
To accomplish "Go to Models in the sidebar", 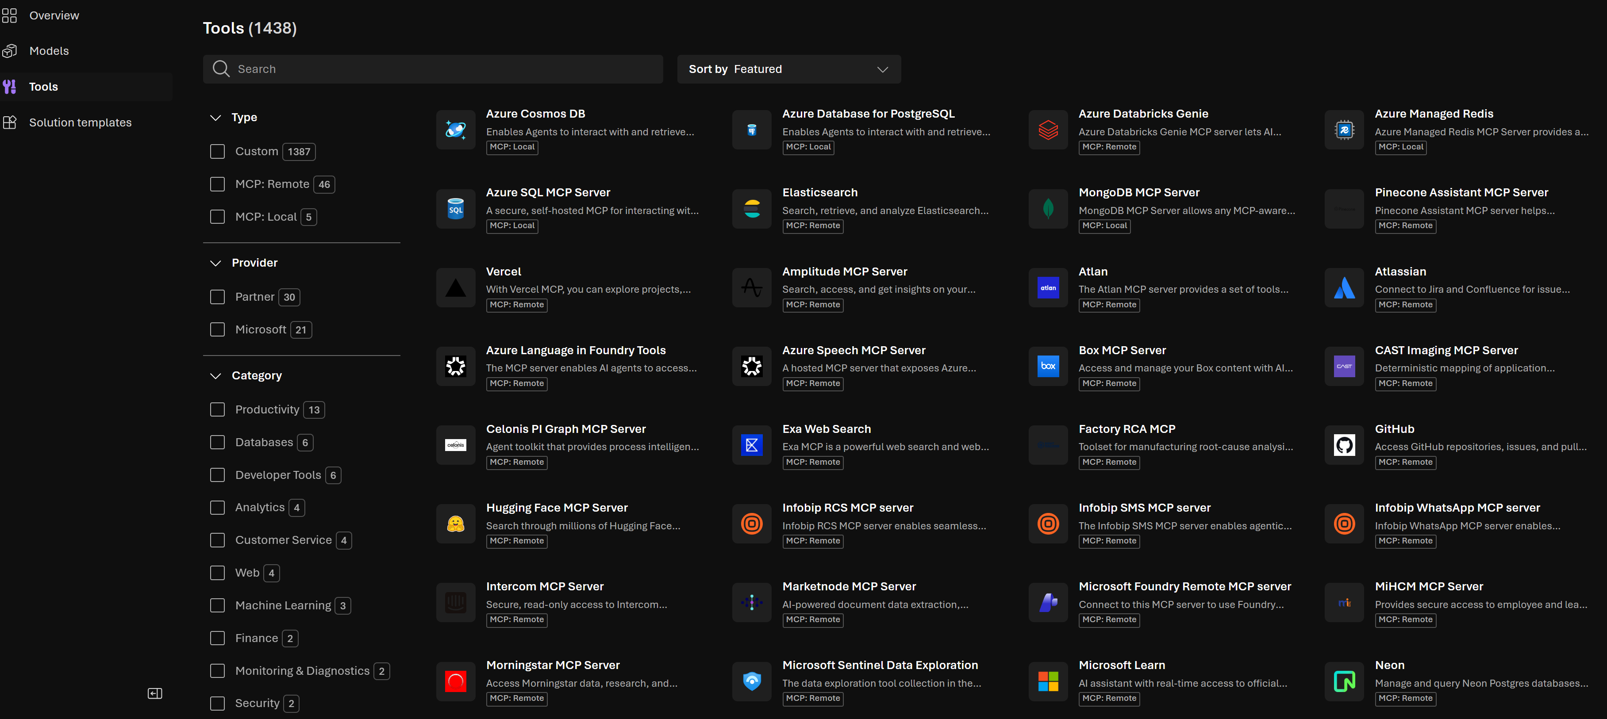I will pyautogui.click(x=49, y=51).
